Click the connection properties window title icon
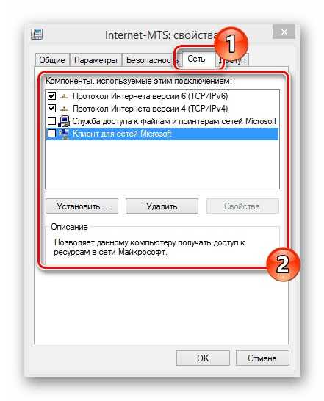 (x=37, y=34)
